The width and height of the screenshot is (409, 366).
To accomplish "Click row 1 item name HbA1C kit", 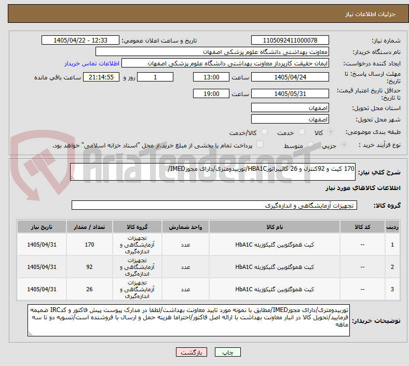I will point(275,245).
